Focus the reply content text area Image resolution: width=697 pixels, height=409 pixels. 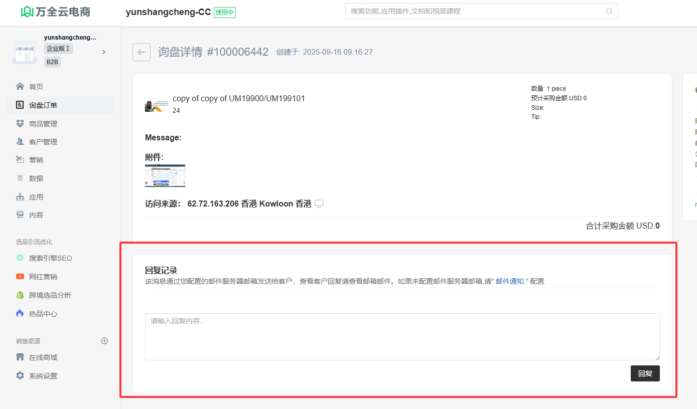tap(402, 336)
